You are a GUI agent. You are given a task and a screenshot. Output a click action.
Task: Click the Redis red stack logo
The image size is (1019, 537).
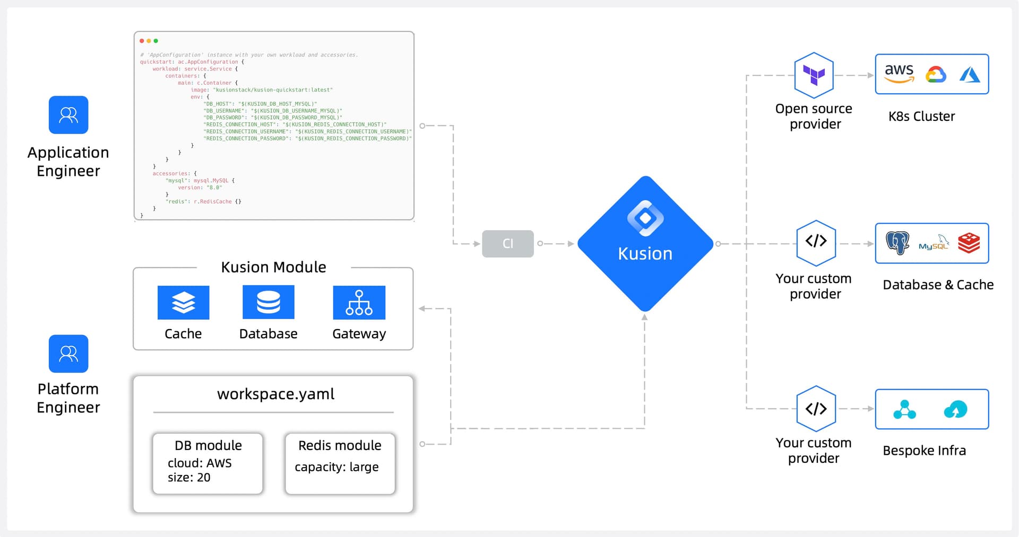[x=969, y=243]
